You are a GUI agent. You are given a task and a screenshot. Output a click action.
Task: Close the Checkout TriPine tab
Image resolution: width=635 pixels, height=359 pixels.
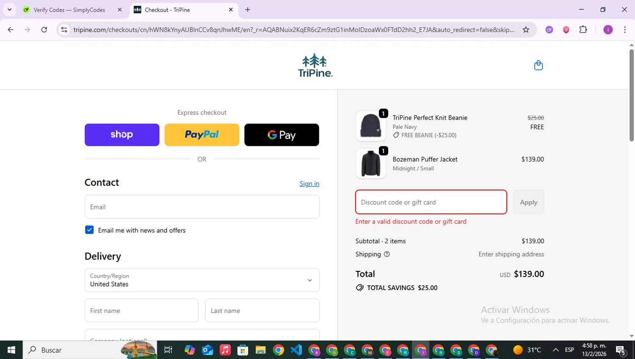coord(231,10)
